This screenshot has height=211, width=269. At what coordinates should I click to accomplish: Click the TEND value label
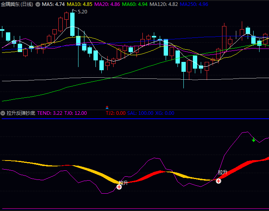click(x=50, y=113)
